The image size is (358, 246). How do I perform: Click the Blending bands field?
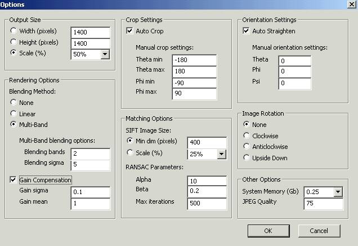91,154
